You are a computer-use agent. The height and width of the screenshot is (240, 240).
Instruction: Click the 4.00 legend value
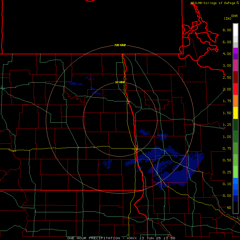pyautogui.click(x=227, y=54)
